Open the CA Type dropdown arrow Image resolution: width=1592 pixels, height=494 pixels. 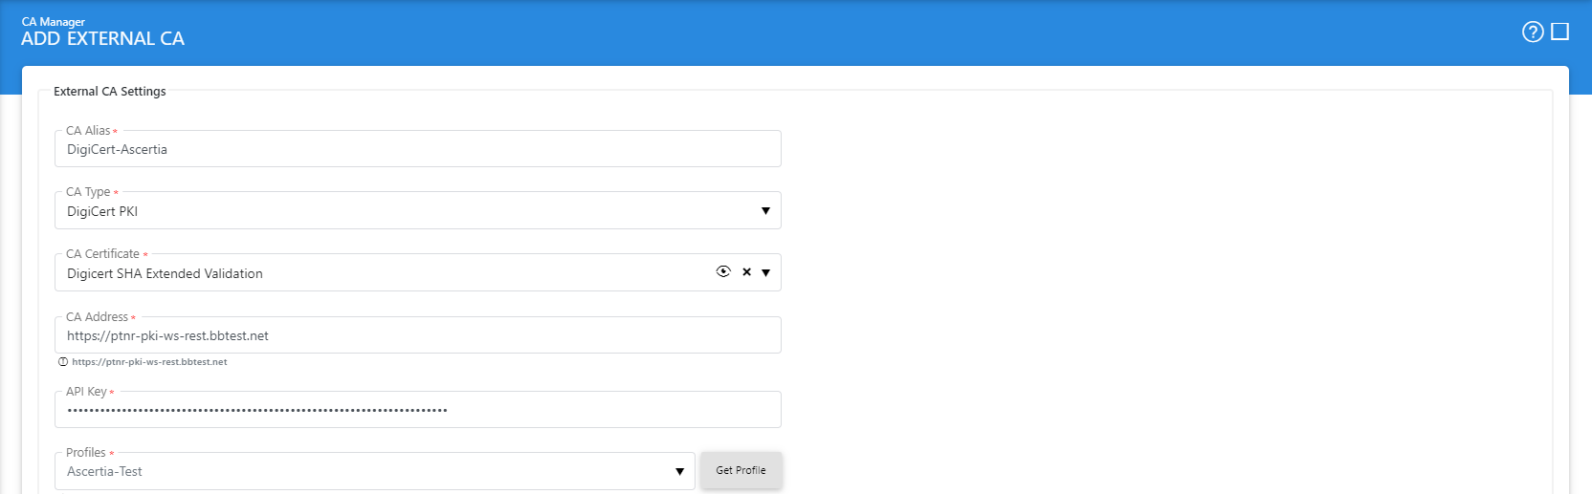[765, 211]
